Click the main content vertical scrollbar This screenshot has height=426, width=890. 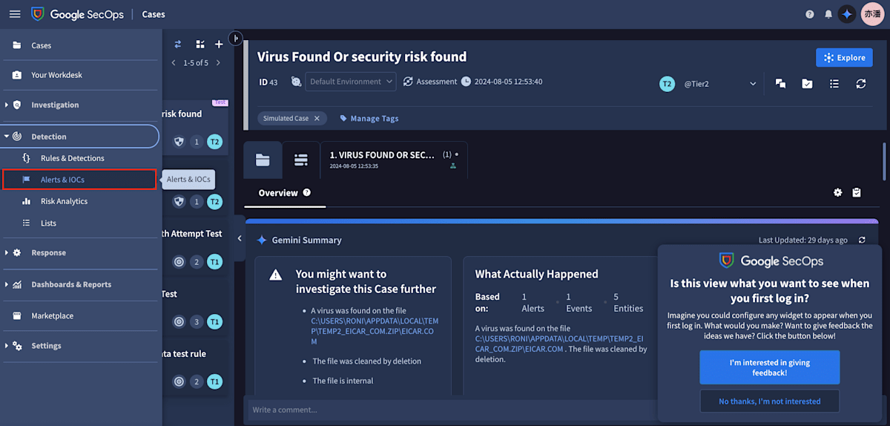click(884, 162)
